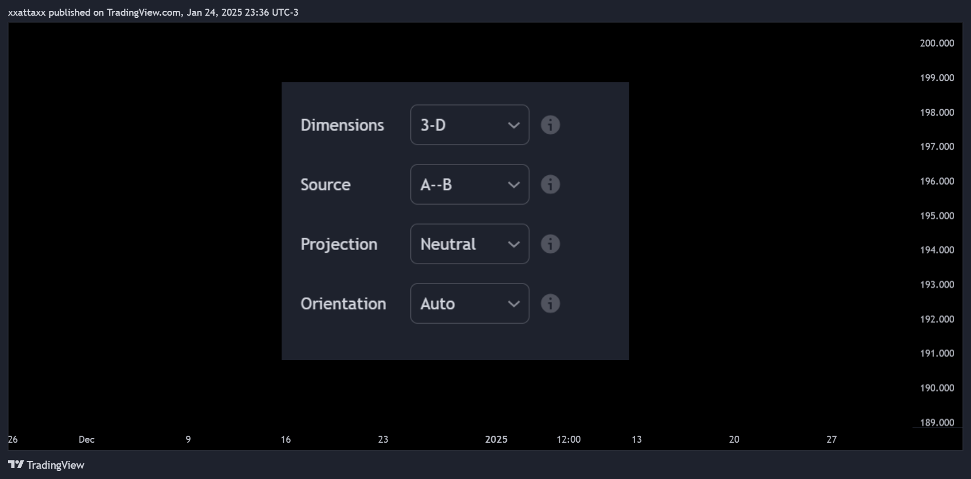Click the 27 date on time axis
This screenshot has width=971, height=479.
831,439
